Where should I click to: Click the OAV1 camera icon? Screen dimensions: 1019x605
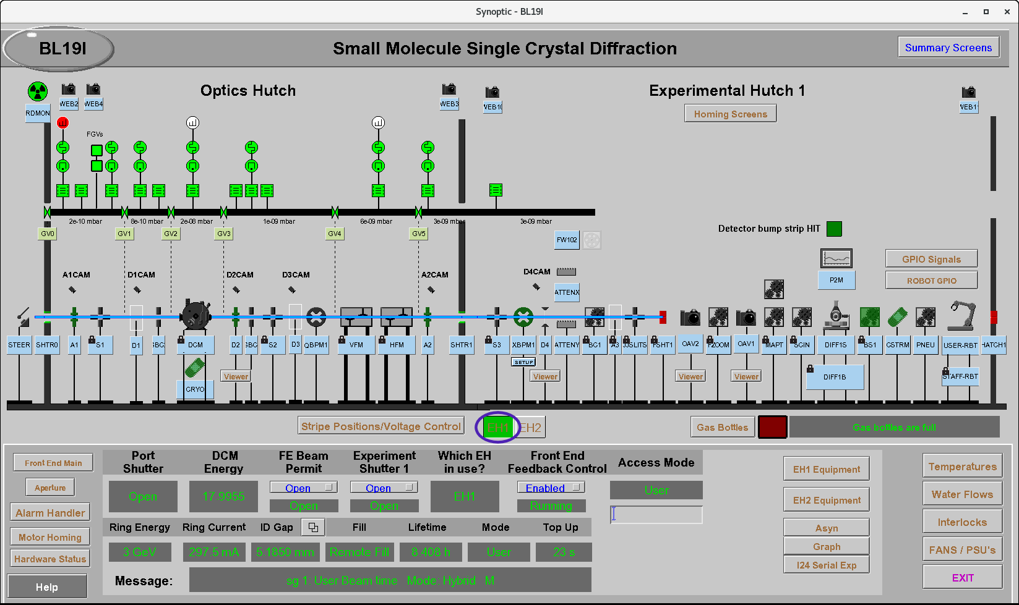click(x=746, y=318)
